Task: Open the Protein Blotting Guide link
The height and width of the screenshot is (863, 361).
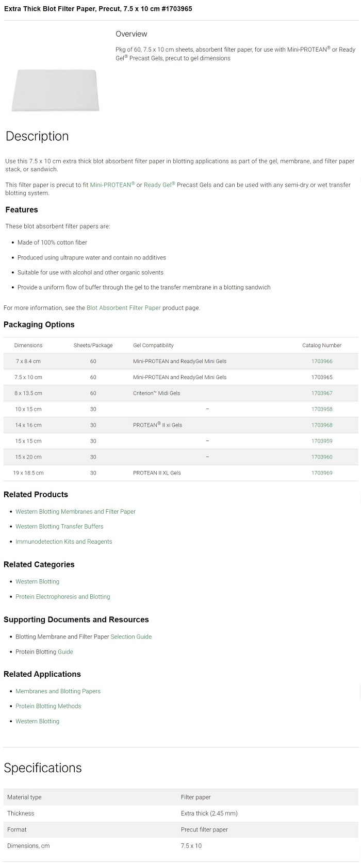Action: click(x=65, y=652)
